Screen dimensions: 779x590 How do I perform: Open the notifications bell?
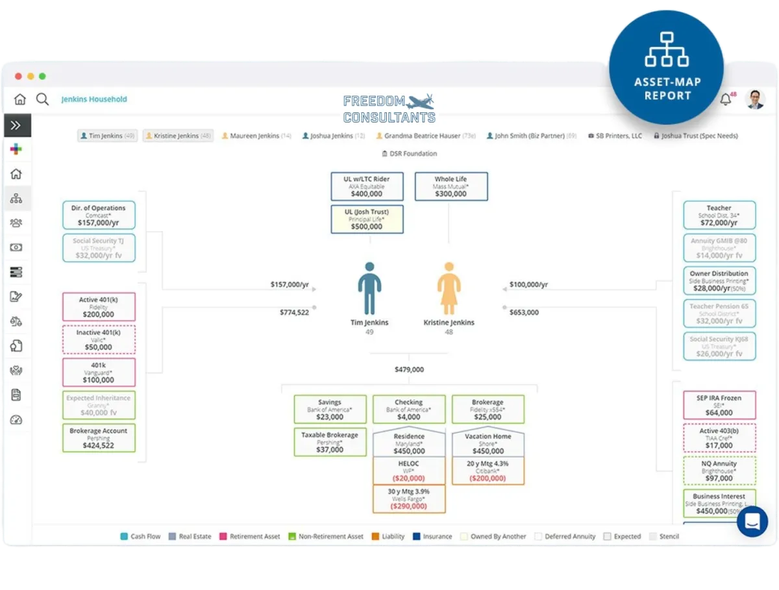pyautogui.click(x=726, y=99)
